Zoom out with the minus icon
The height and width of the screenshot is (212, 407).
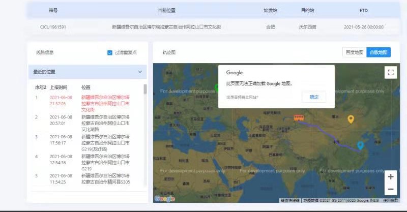pos(391,189)
